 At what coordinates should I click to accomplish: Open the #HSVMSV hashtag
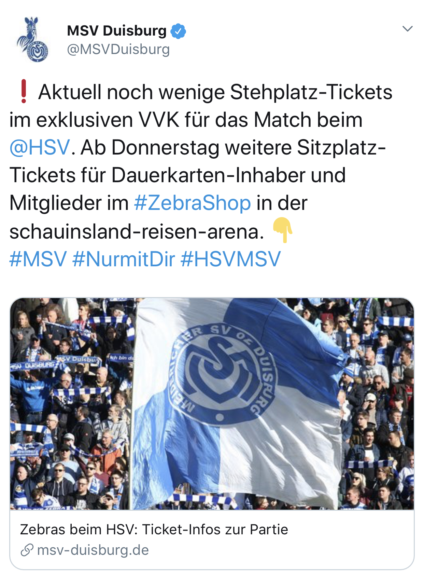231,259
